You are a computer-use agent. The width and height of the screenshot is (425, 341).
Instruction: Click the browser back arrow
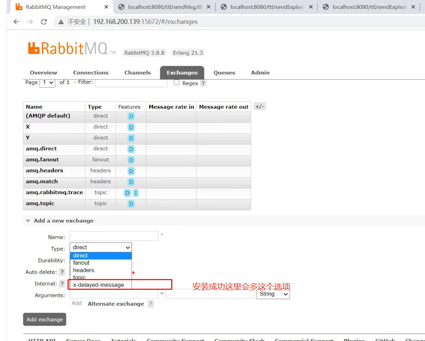(x=17, y=22)
